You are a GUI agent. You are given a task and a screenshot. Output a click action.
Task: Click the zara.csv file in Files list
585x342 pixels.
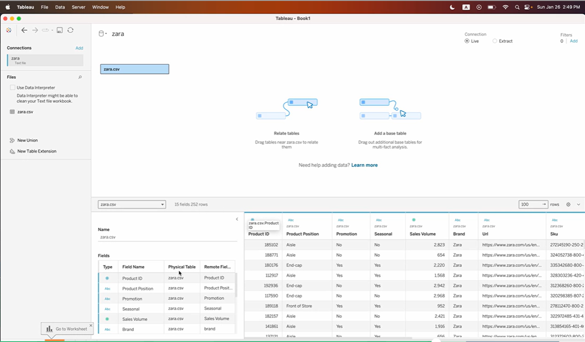click(25, 112)
